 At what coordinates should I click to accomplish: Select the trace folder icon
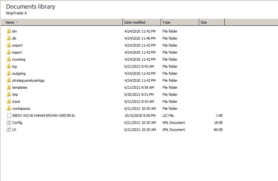pos(9,101)
